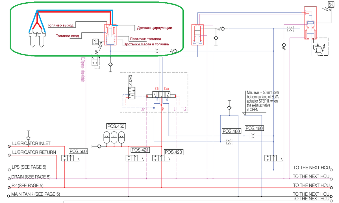Screen dimensions: 339x203
Task: Click the 'ELFI pump - lube oil drain' text
Action: click(x=83, y=69)
